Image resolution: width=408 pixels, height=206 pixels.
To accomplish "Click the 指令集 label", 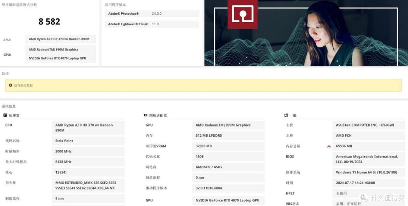I will (11, 183).
